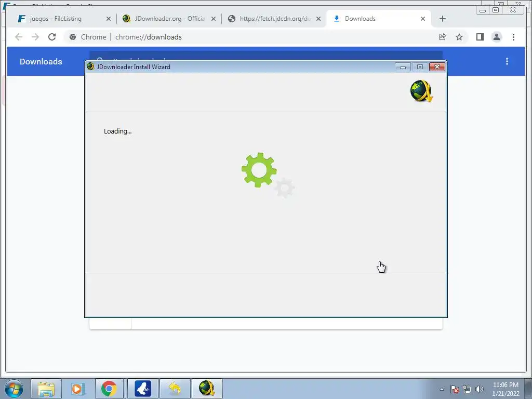Minimize the Chrome window
The height and width of the screenshot is (399, 532).
[x=483, y=10]
